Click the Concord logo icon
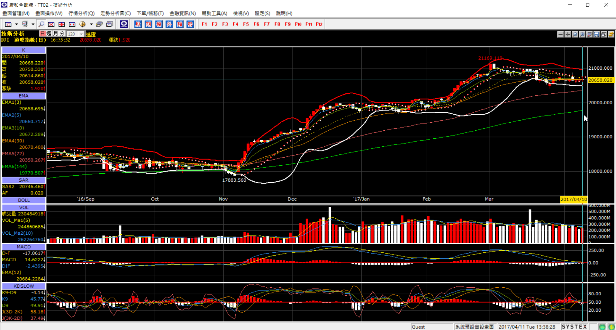 tap(124, 24)
